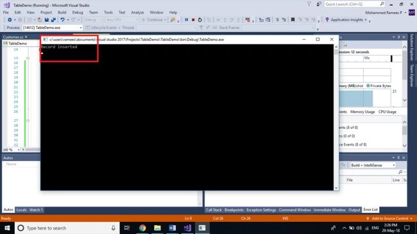The height and width of the screenshot is (234, 417).
Task: Pause debugging with the Break All icon
Action: tap(187, 20)
